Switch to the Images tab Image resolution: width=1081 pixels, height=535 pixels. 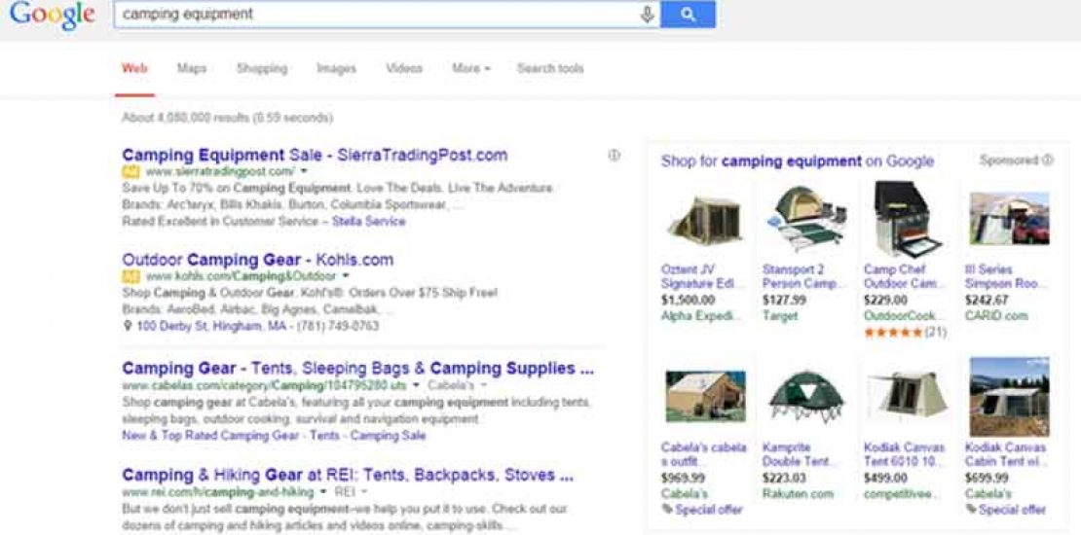pyautogui.click(x=336, y=69)
